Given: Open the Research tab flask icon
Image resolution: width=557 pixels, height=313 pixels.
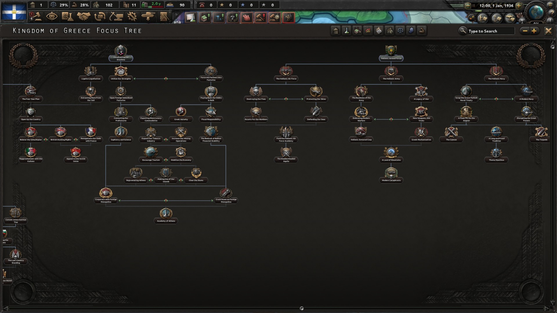Looking at the screenshot, I should 67,17.
